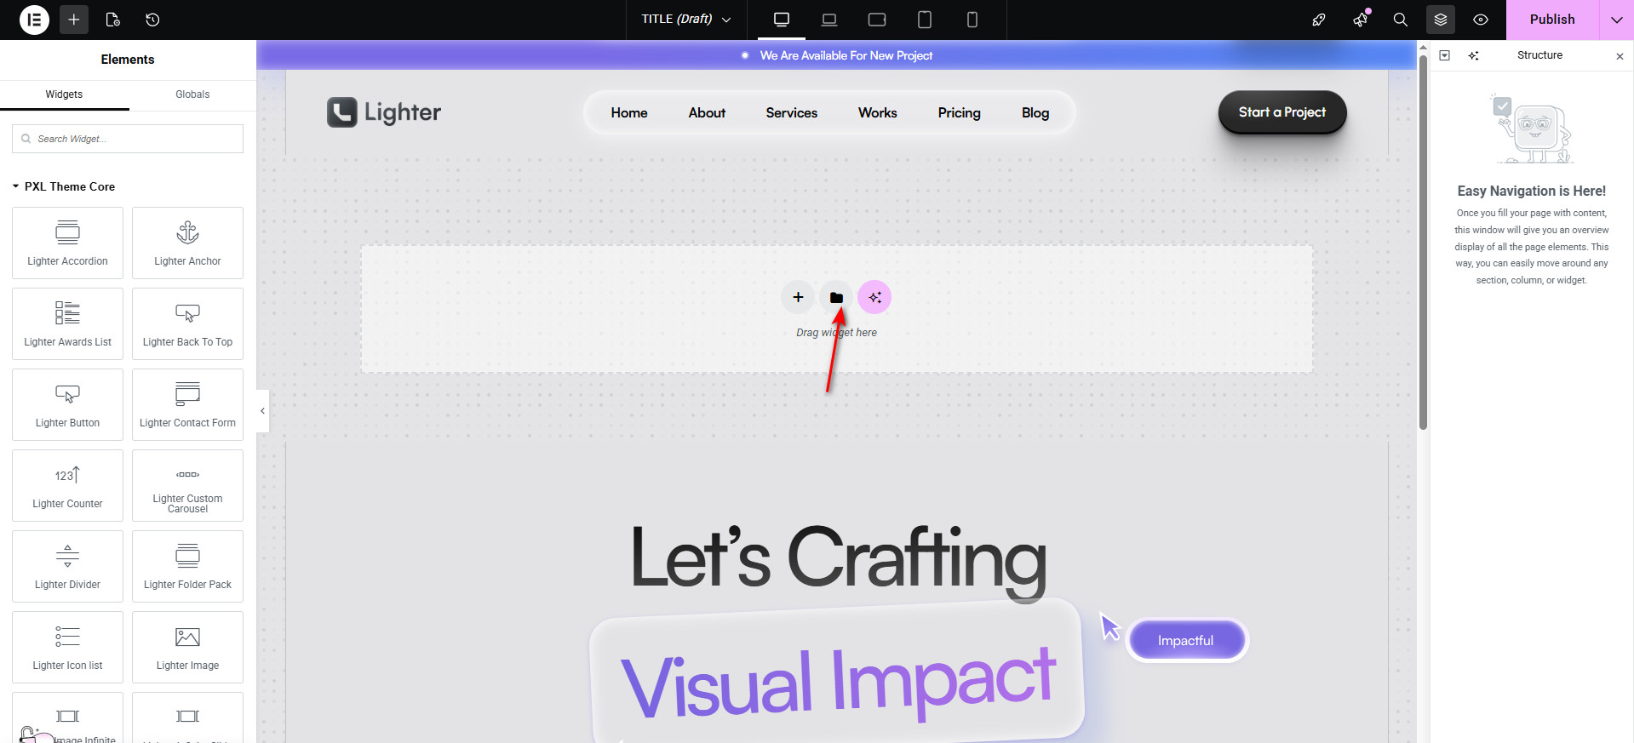Viewport: 1634px width, 743px height.
Task: Open the TITLE (Draft) dropdown
Action: click(686, 20)
